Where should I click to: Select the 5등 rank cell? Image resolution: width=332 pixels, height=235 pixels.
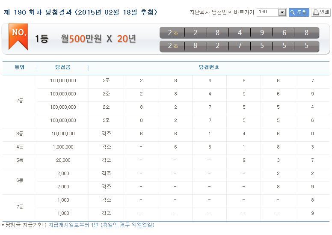[x=20, y=160]
